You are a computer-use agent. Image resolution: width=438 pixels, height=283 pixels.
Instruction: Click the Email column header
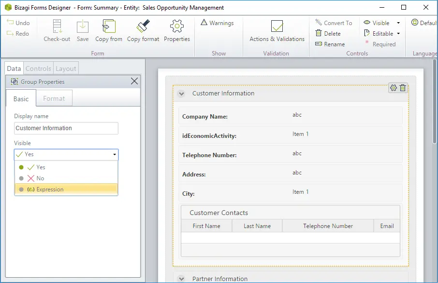[x=387, y=226]
